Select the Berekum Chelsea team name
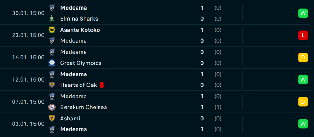This screenshot has width=314, height=137. click(x=83, y=107)
